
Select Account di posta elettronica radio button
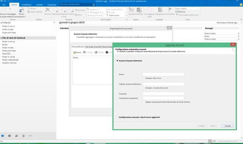click(x=117, y=61)
